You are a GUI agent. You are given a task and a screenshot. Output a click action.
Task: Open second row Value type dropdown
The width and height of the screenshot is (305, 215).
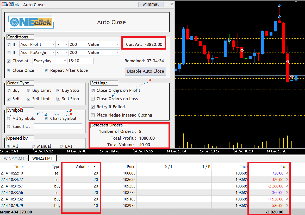pyautogui.click(x=103, y=52)
